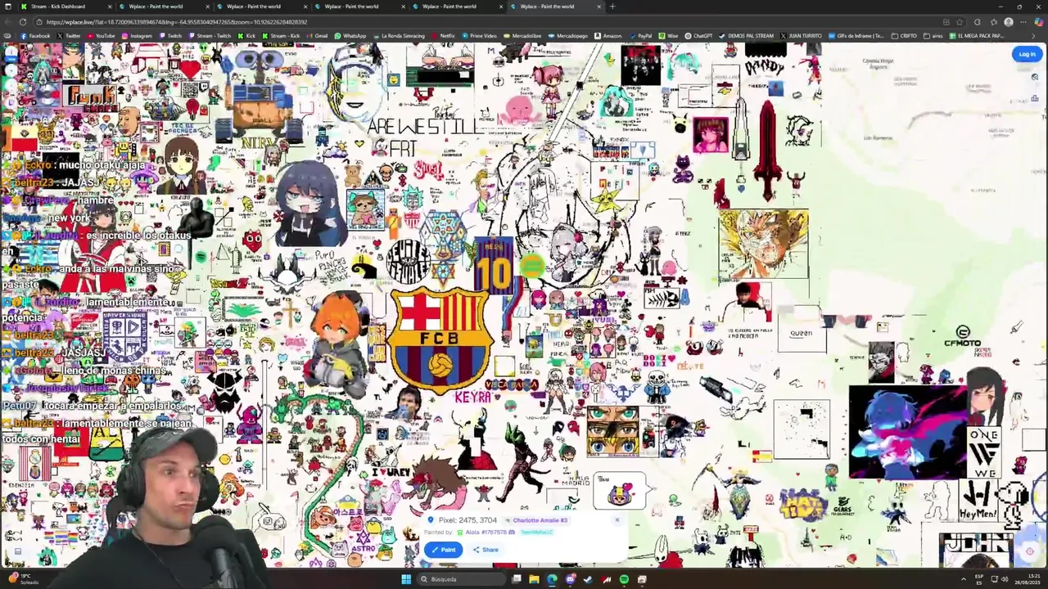Click the Log in button

click(1027, 54)
